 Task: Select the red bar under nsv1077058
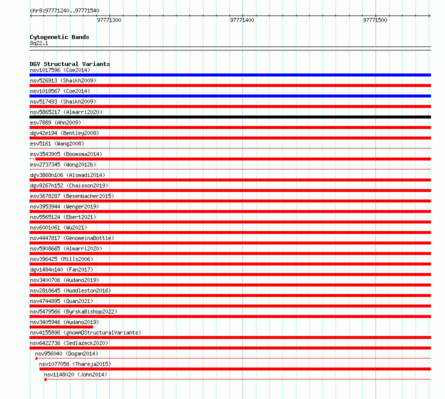tap(235, 369)
